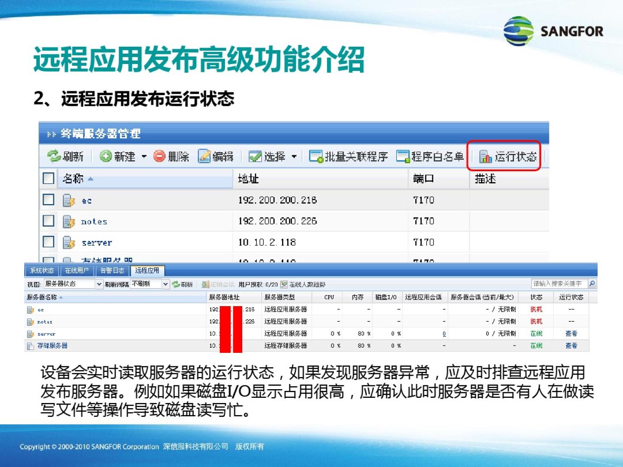
Task: Open 程序白名单 program whitelist
Action: tap(430, 156)
